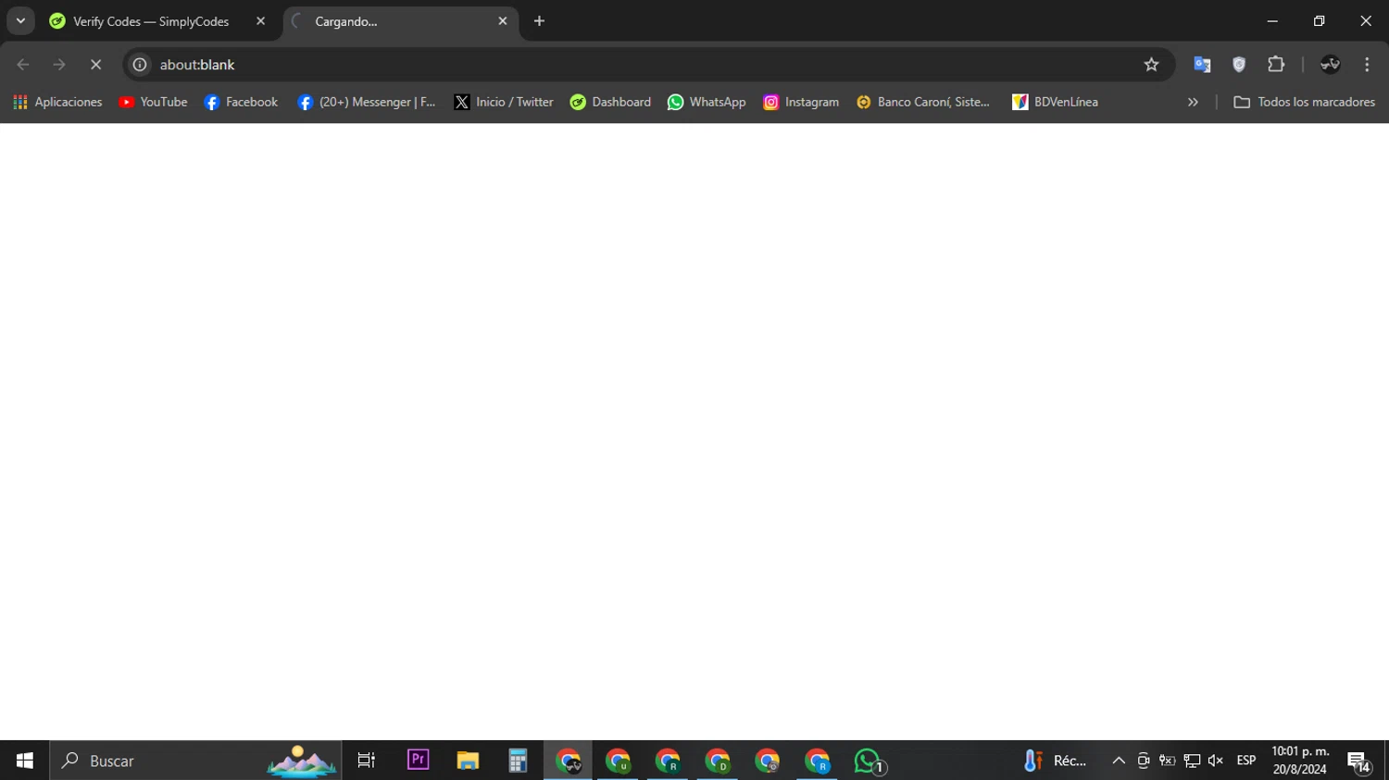Open network settings tray icon
1389x780 pixels.
pos(1192,761)
